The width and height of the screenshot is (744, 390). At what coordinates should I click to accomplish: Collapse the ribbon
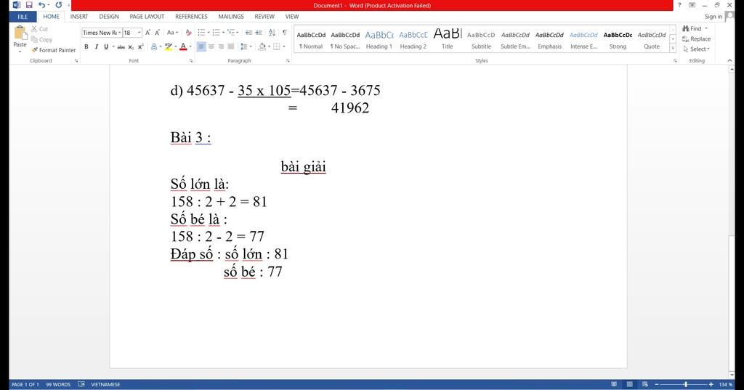pos(729,61)
